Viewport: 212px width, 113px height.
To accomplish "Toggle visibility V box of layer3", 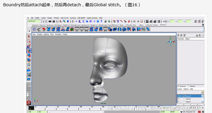I will tap(179, 101).
